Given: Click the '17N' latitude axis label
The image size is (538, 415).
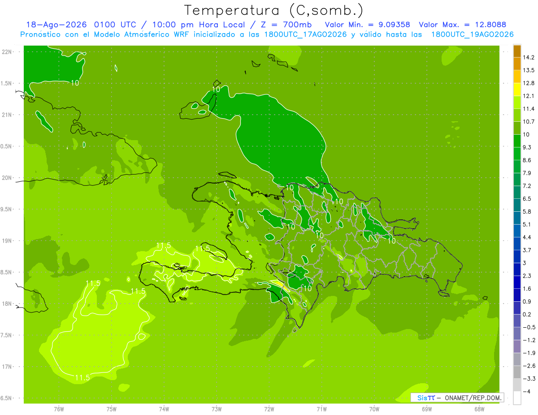Looking at the screenshot, I should 7,367.
